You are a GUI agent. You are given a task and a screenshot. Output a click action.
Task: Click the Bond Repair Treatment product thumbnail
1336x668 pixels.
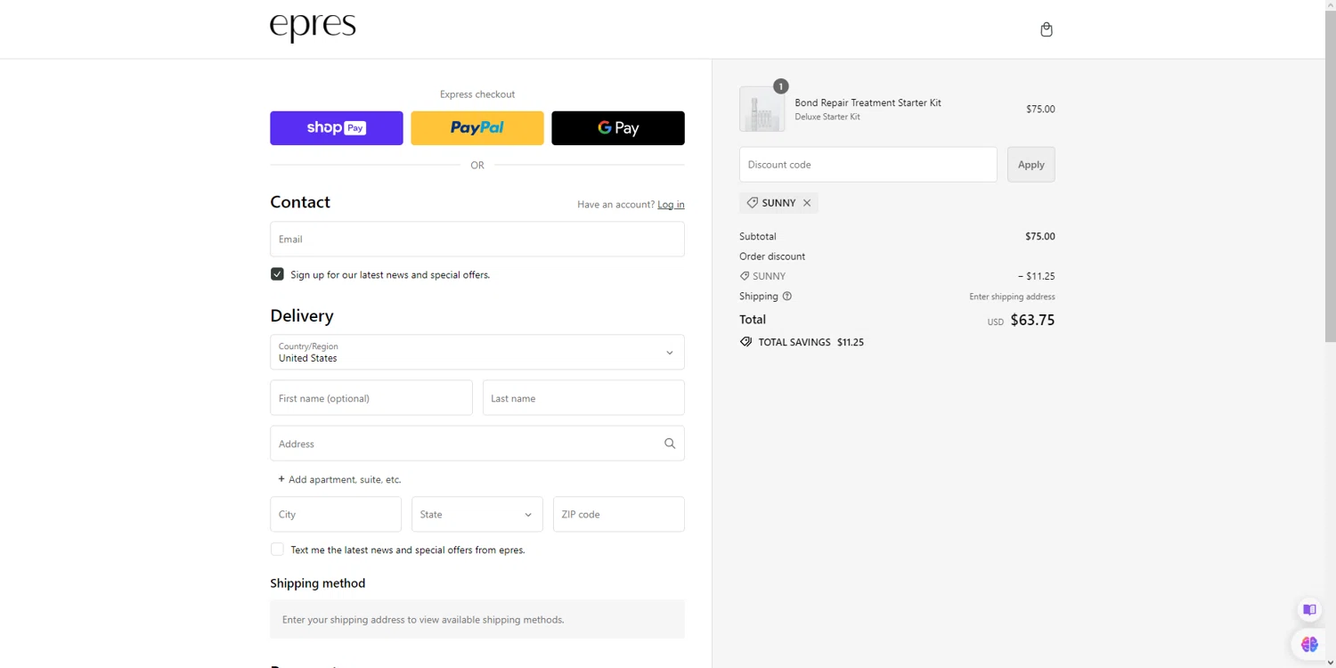[x=762, y=110]
